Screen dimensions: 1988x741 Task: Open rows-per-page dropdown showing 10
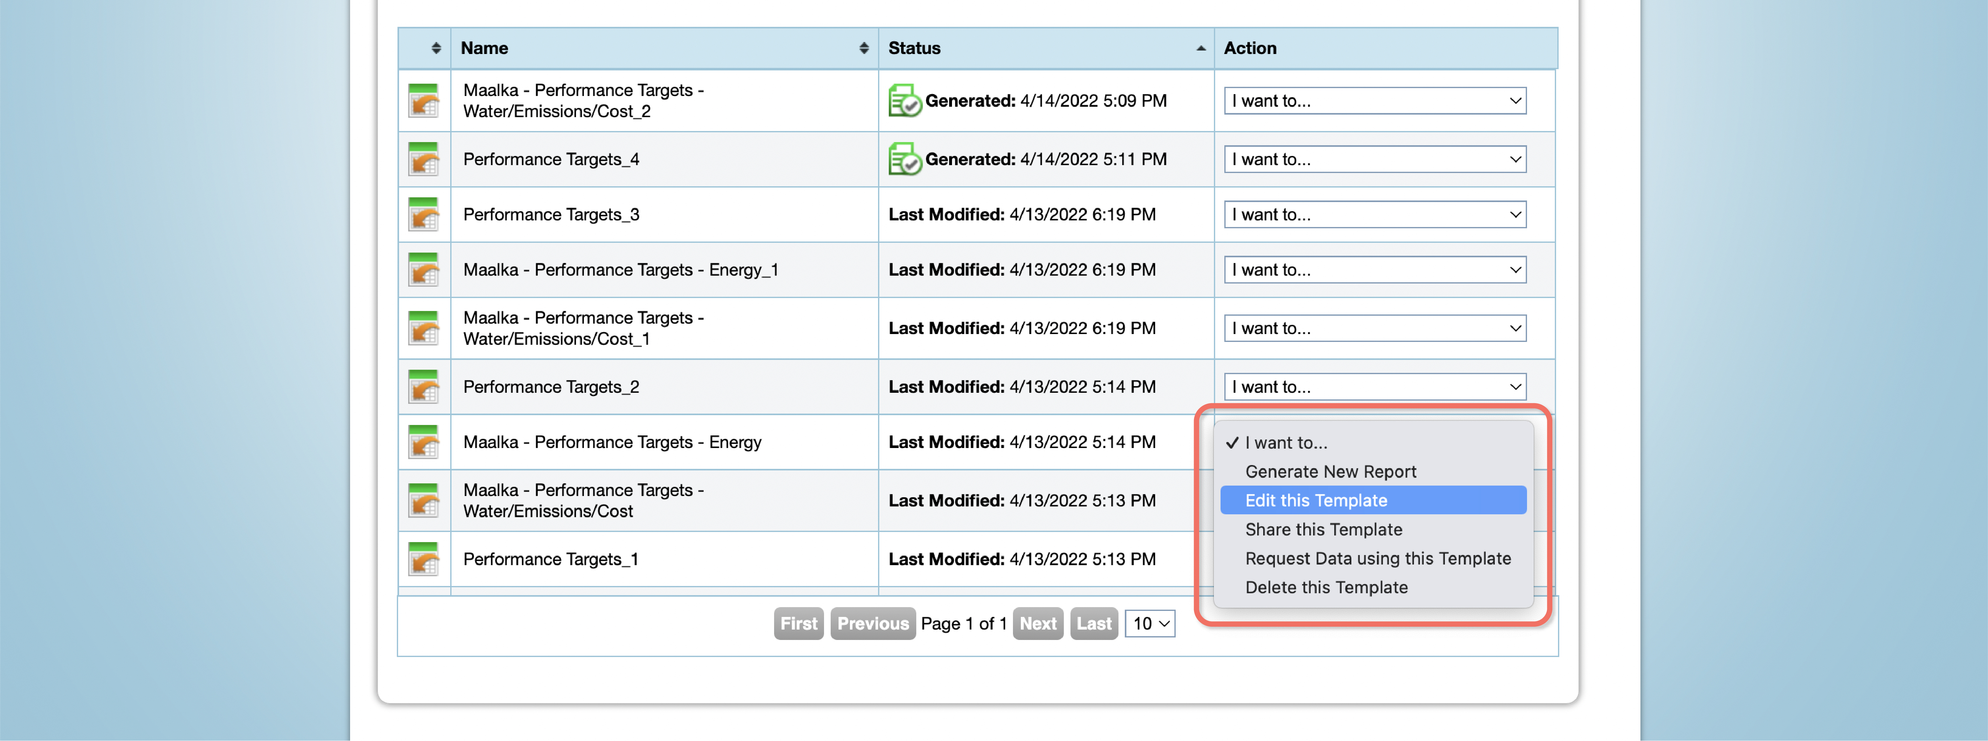[1150, 624]
